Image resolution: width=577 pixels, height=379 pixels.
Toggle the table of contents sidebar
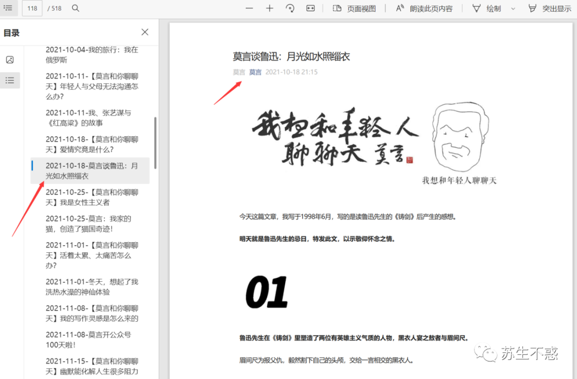point(7,8)
